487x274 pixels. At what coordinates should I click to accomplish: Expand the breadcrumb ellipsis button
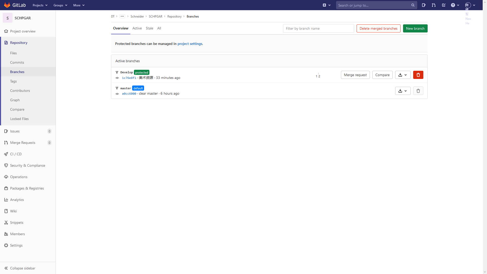122,16
